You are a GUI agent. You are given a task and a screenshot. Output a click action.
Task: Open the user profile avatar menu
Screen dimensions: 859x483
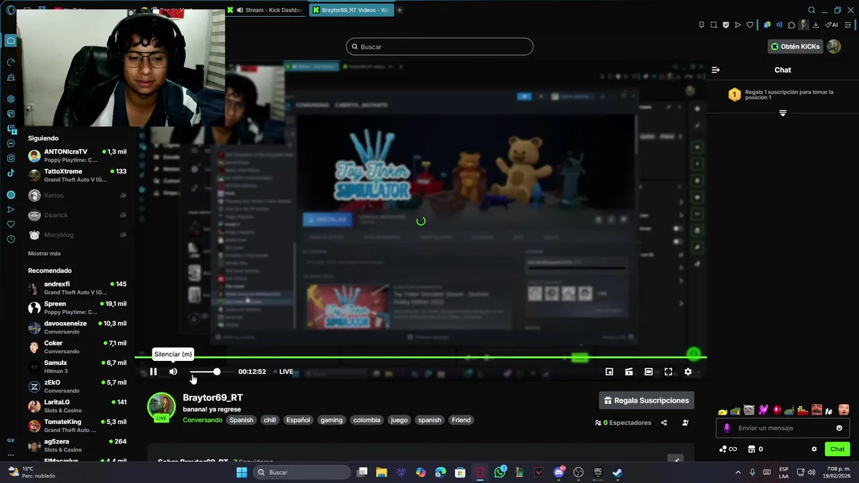click(x=833, y=46)
